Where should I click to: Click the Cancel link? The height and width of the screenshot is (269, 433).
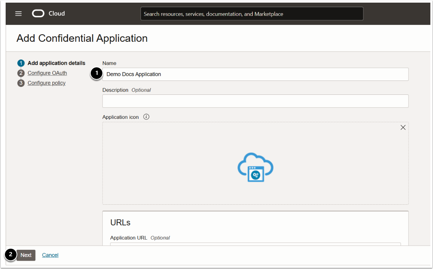[50, 255]
